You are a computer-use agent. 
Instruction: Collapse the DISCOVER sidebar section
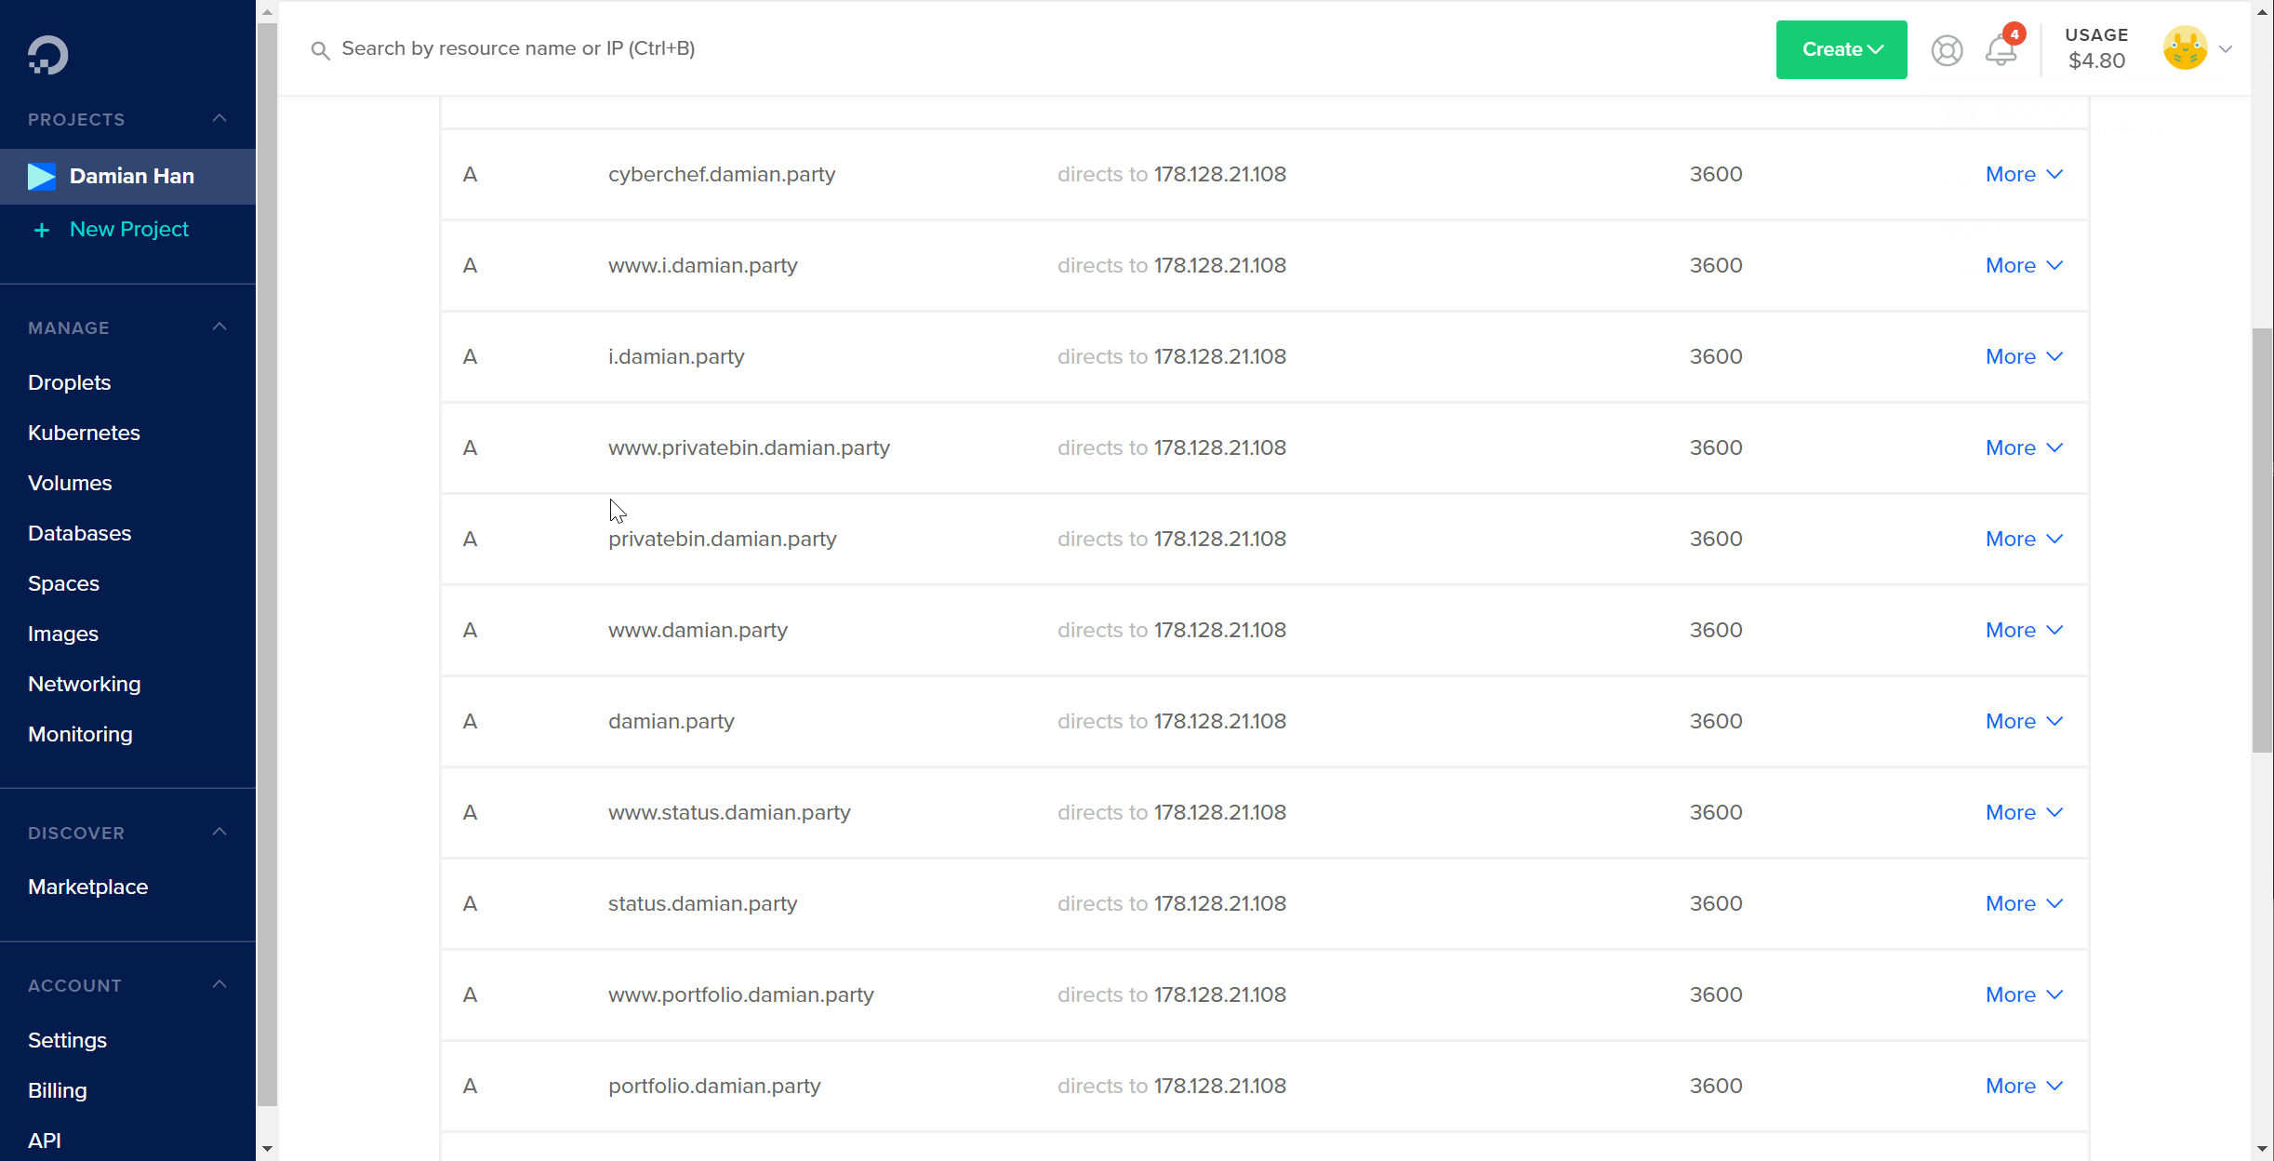coord(219,833)
